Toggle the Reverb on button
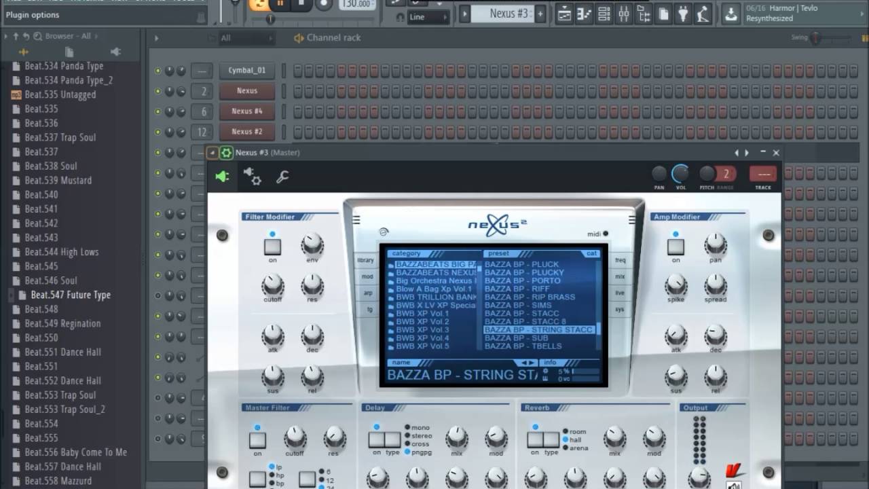Image resolution: width=869 pixels, height=489 pixels. 535,439
